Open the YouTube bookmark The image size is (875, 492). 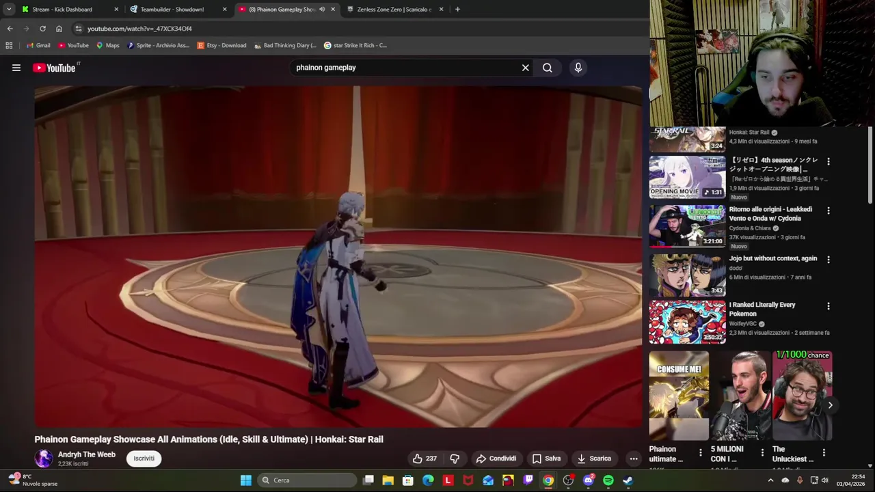point(73,46)
